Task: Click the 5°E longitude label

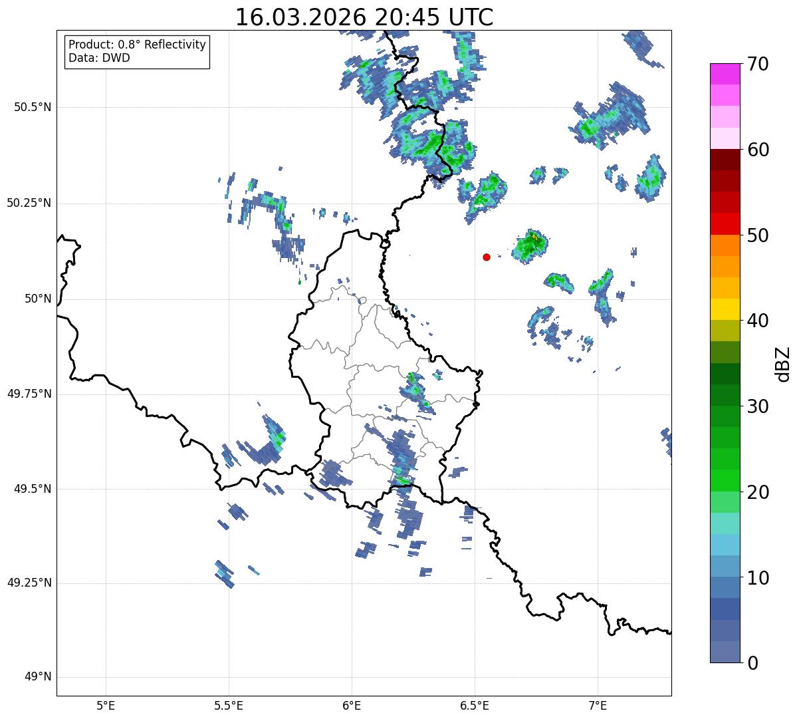Action: pyautogui.click(x=106, y=705)
